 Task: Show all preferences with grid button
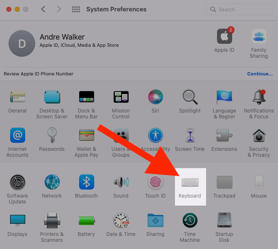[76, 9]
